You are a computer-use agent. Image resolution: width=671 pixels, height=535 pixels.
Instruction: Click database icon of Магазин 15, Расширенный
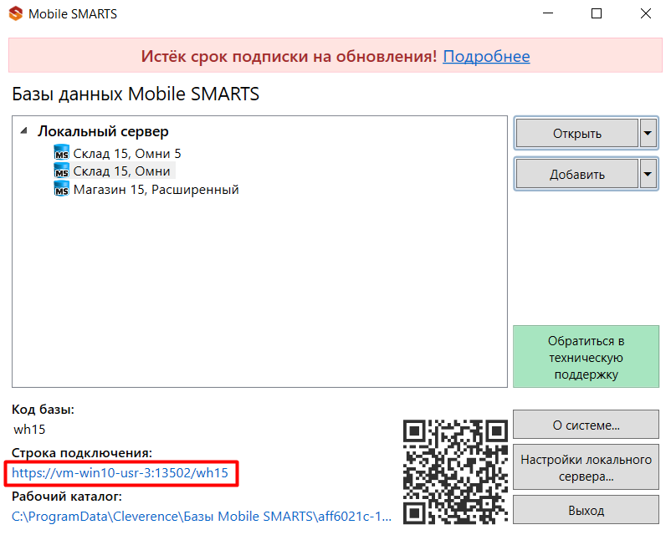point(61,189)
